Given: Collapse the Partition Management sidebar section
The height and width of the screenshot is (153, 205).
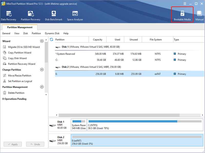Looking at the screenshot, I should (42, 87).
